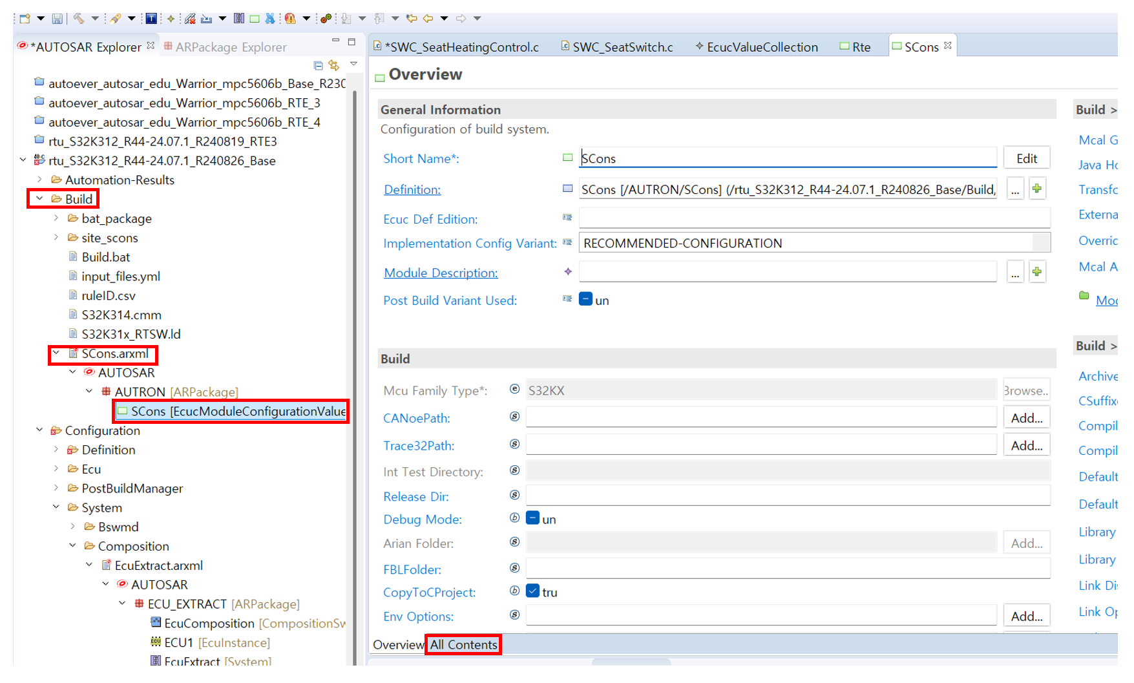Toggle Link with Editor in explorer
This screenshot has width=1134, height=683.
point(334,65)
